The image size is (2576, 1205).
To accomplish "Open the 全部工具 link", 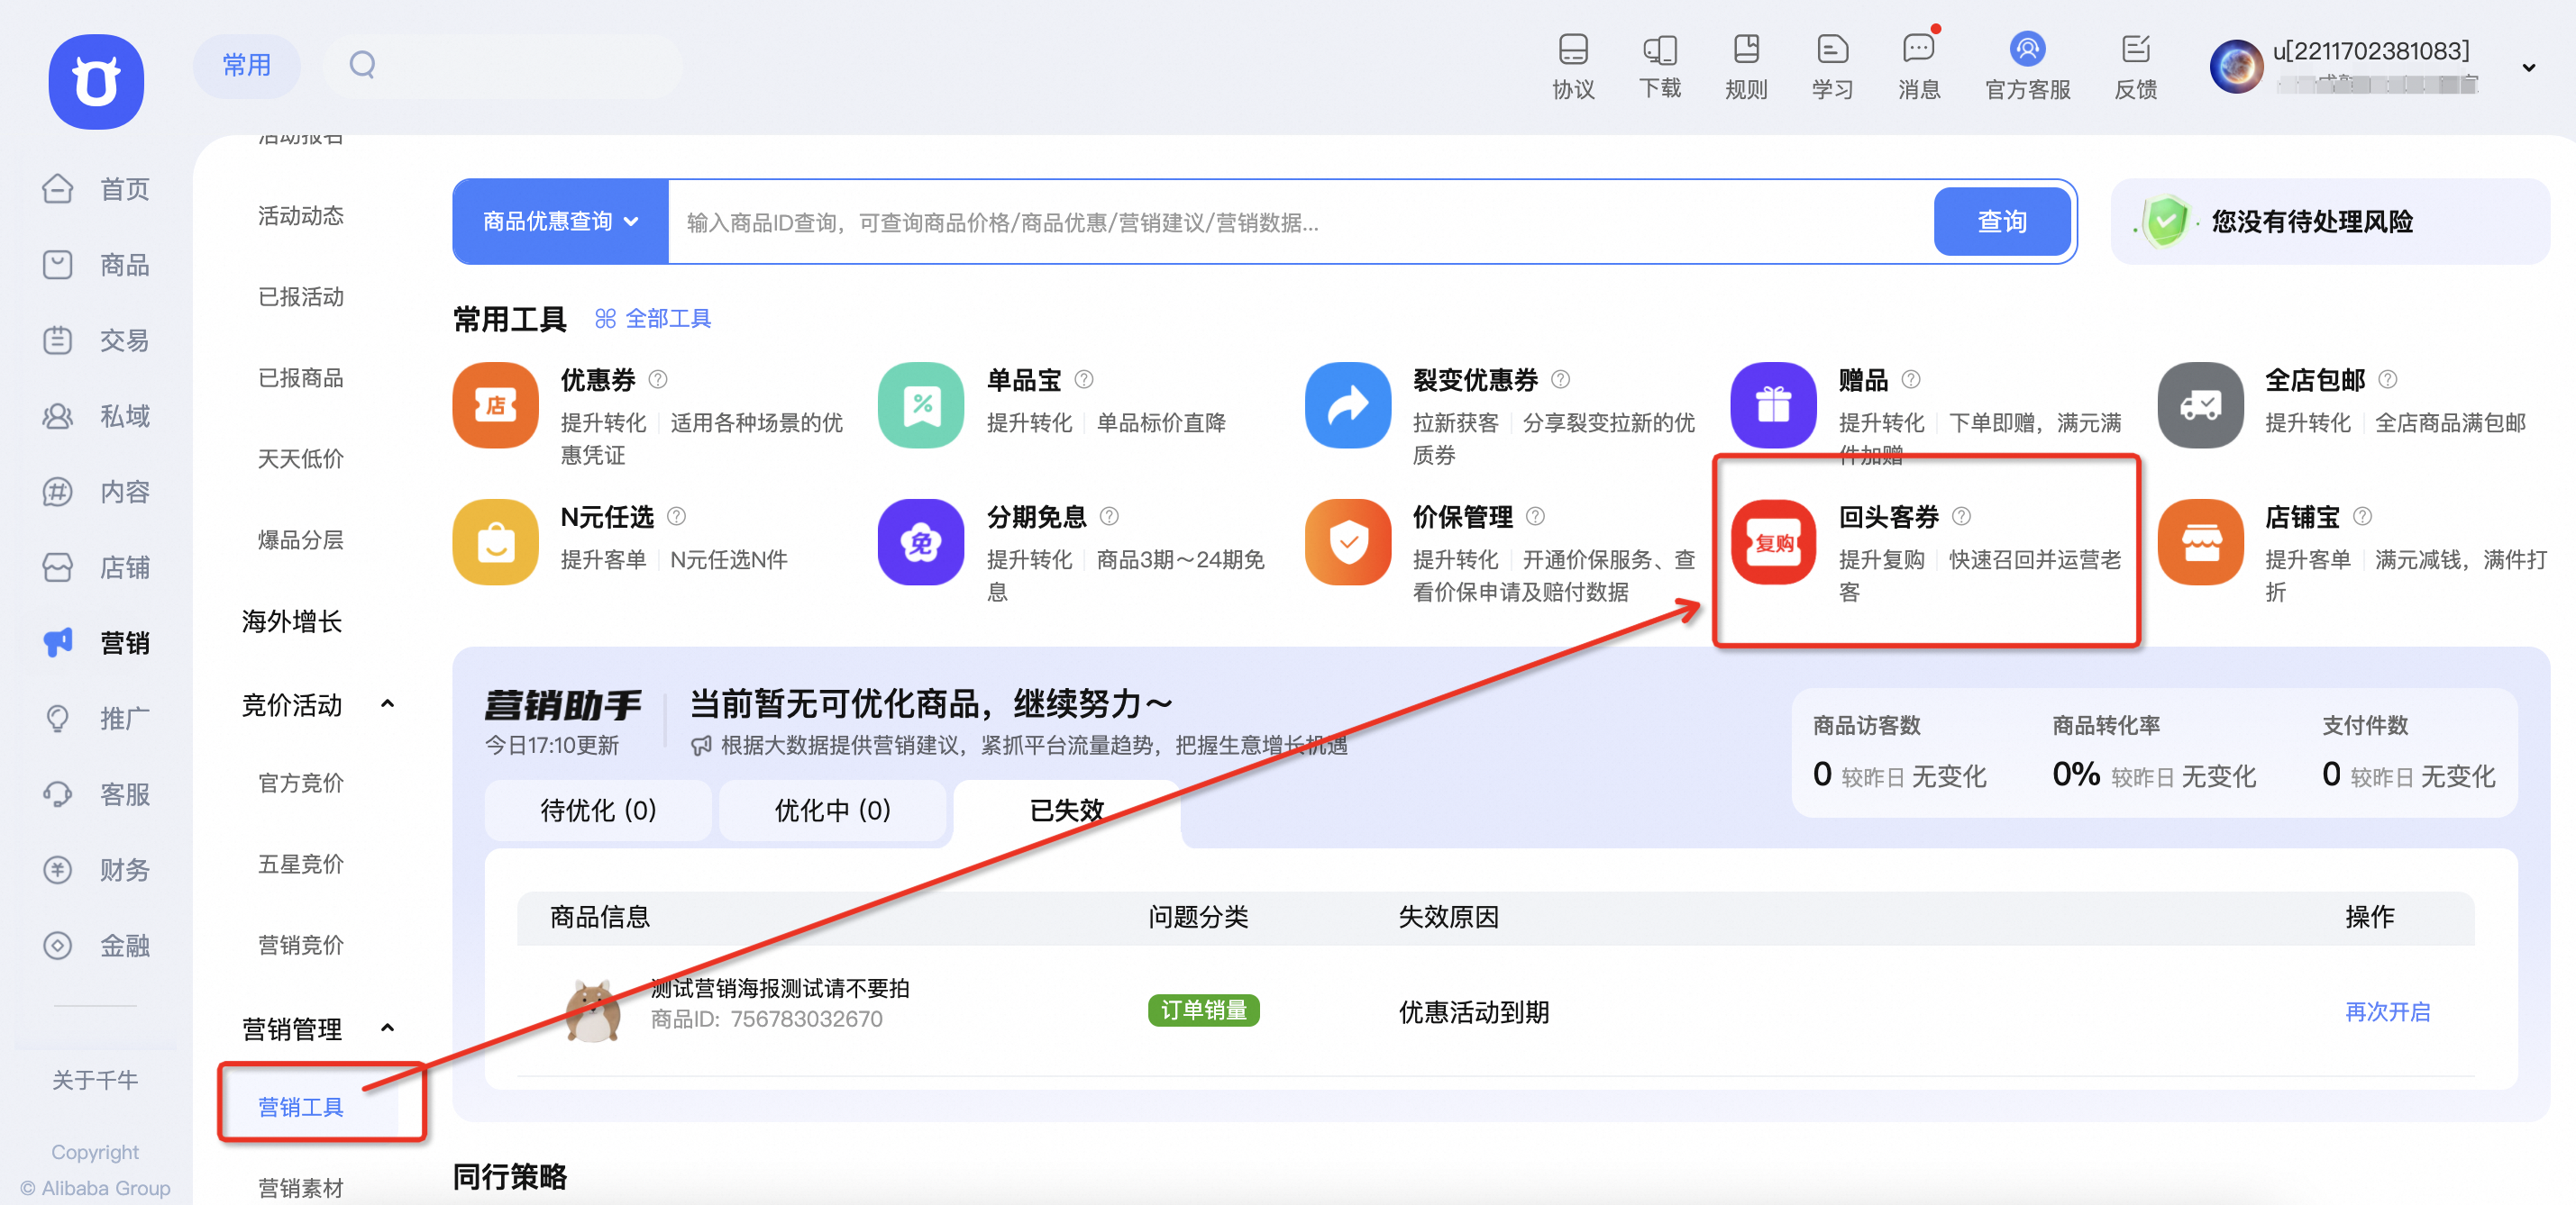I will coord(654,319).
